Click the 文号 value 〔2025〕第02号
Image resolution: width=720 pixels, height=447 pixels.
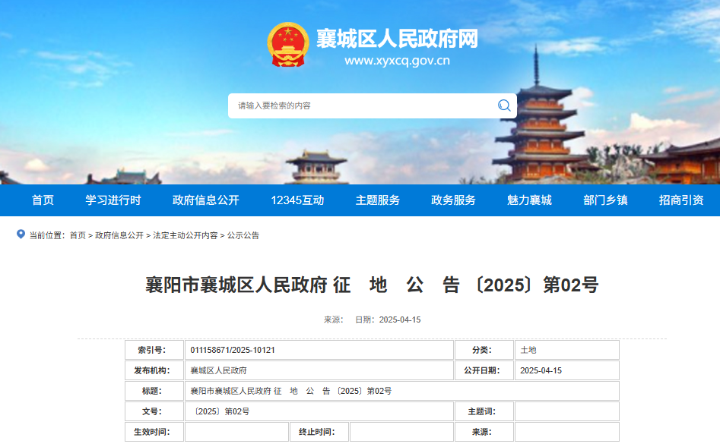point(222,411)
